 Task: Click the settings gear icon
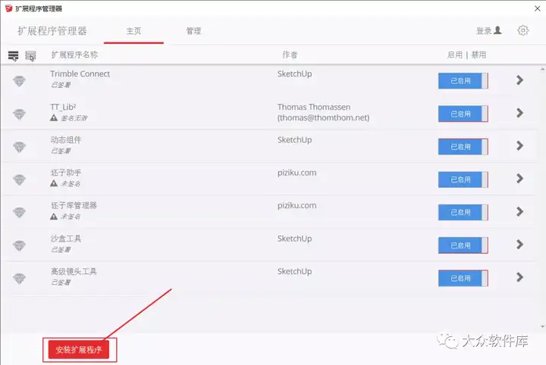[522, 30]
